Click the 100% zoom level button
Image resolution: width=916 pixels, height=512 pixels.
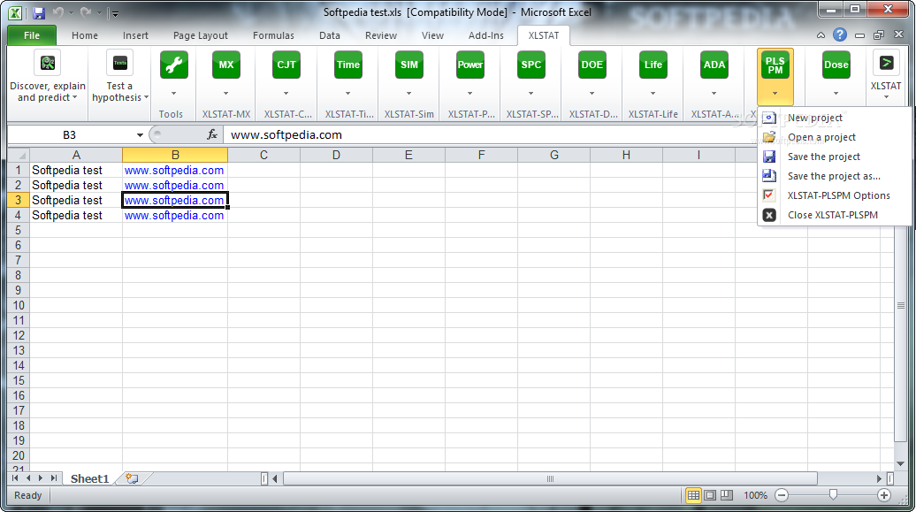[755, 495]
